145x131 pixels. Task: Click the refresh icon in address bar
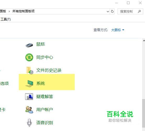point(112,12)
